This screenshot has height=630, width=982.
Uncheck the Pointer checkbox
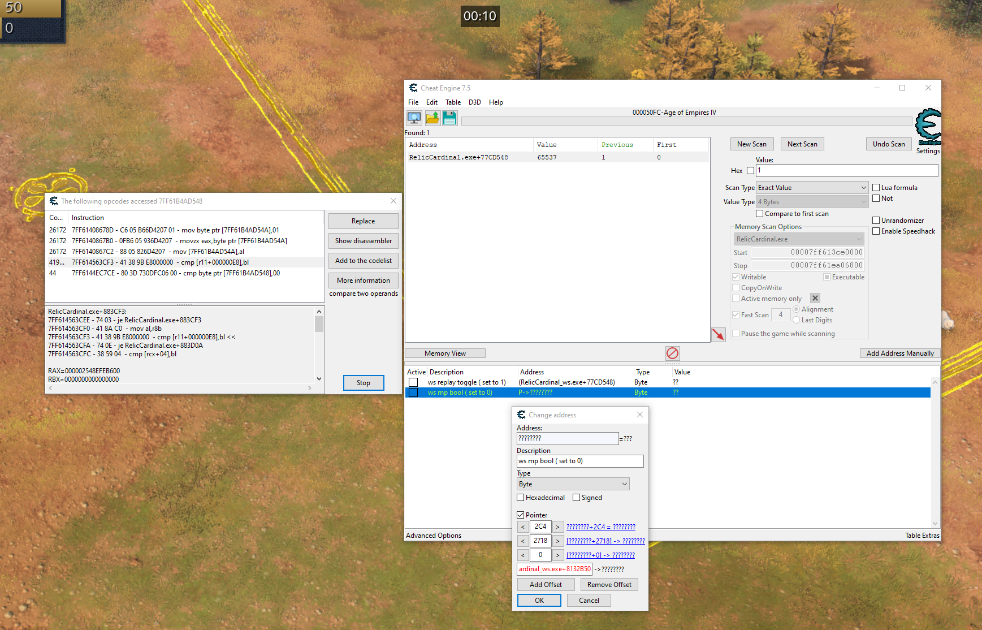520,515
